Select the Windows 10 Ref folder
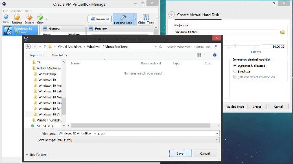The image size is (293, 164). coord(48,109)
